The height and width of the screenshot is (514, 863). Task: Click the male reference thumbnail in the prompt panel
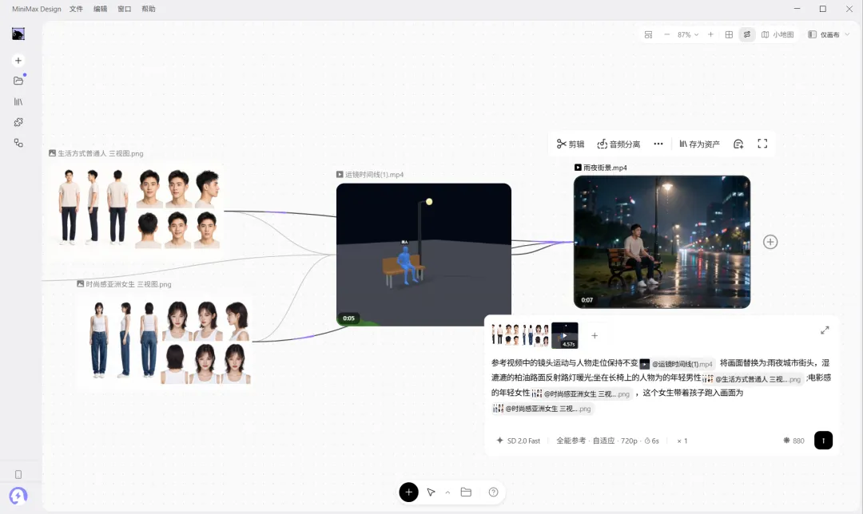click(x=505, y=334)
